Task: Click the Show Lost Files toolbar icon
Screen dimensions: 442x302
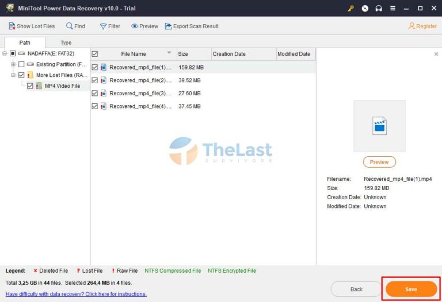Action: pyautogui.click(x=12, y=26)
